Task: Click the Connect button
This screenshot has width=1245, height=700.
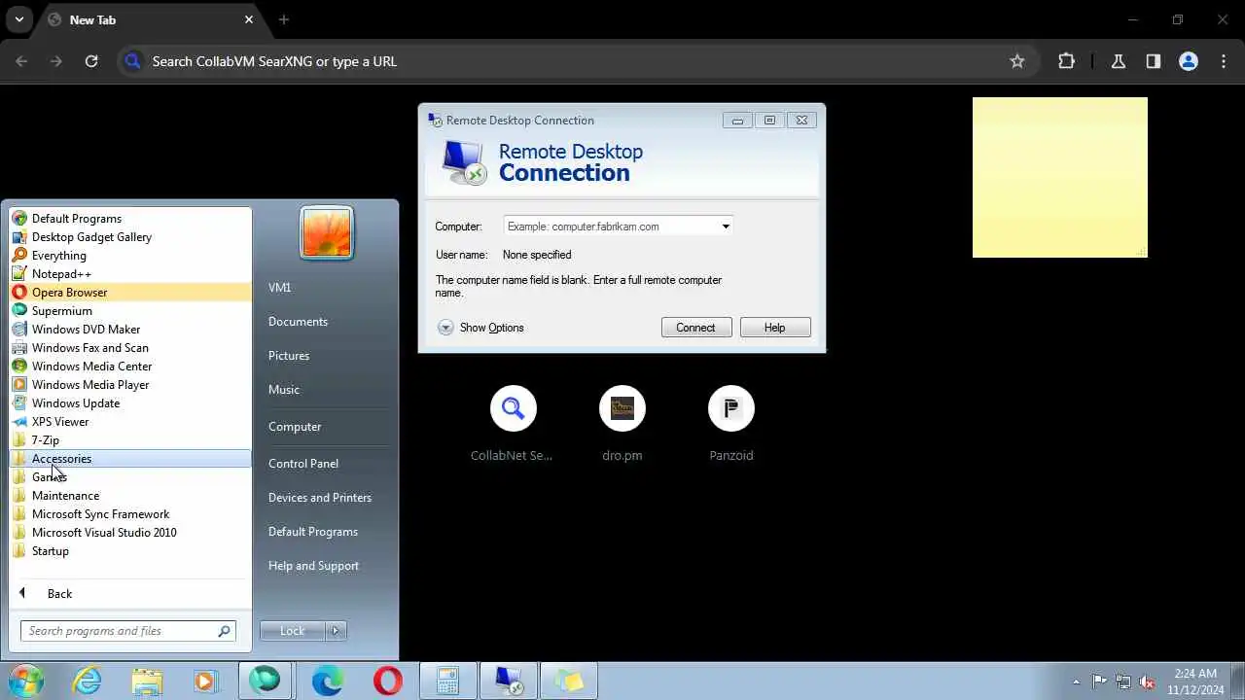Action: 696,328
